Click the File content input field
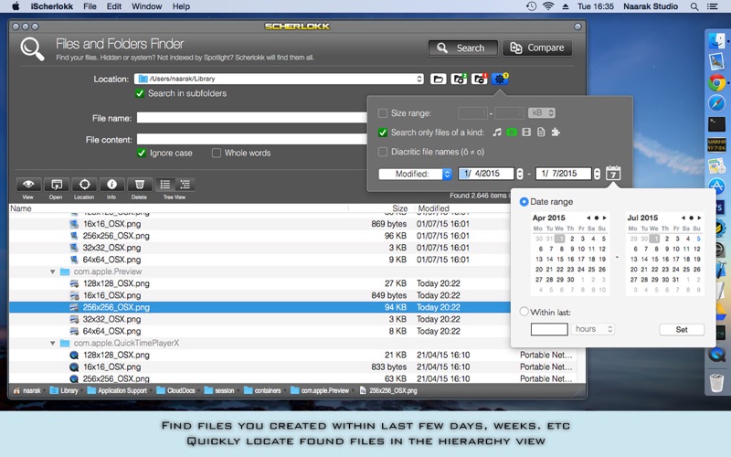 click(x=252, y=139)
